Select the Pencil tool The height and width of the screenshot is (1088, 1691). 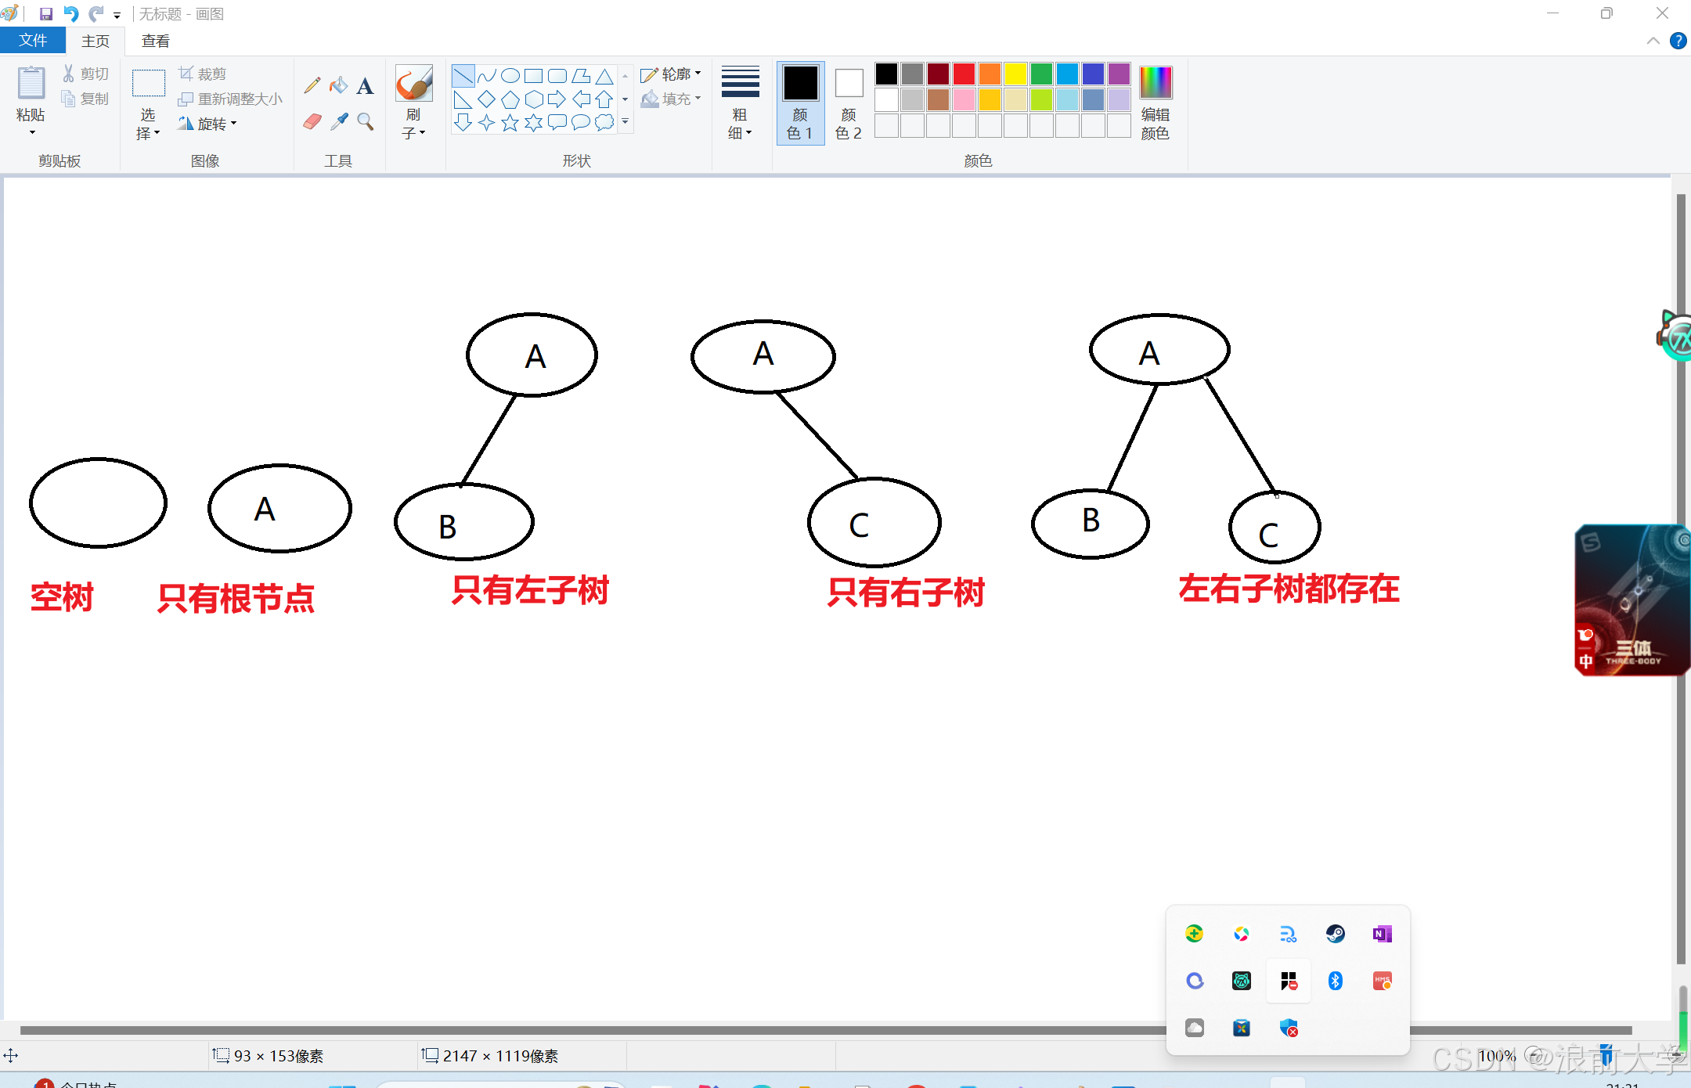click(x=312, y=85)
